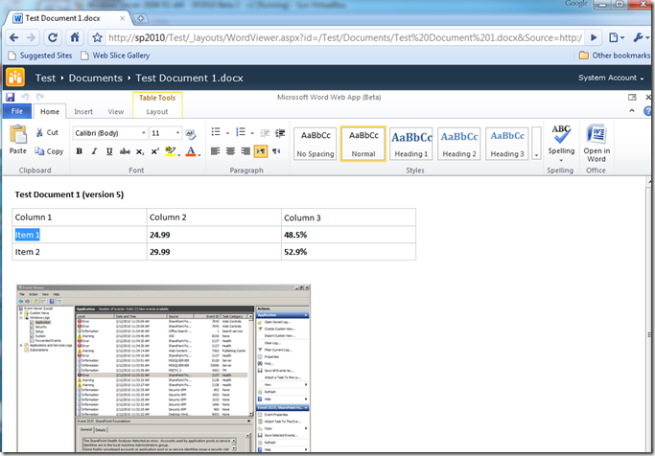655x456 pixels.
Task: Toggle Underline formatting
Action: (109, 151)
